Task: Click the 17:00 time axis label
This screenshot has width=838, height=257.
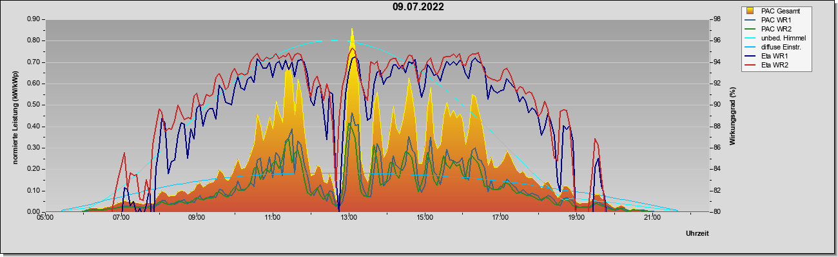Action: tap(500, 218)
